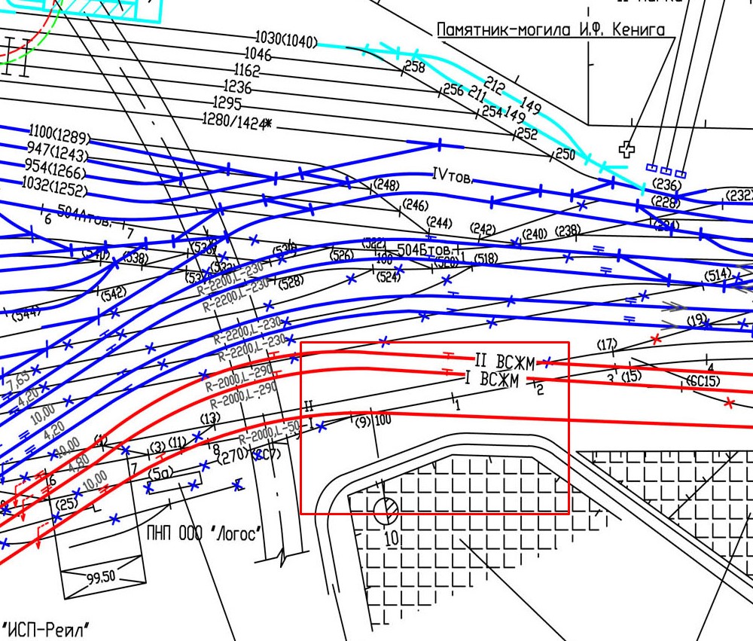Click the (5а) rectangle outline
Viewport: 753px width, 641px height.
pos(175,480)
